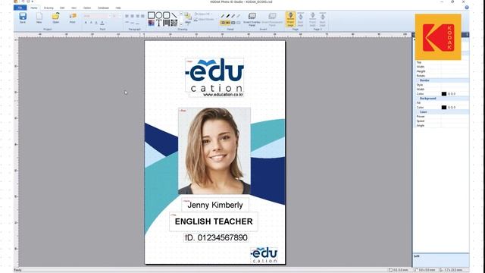Viewport: 485px width, 273px height.
Task: Switch to the Edit ribbon tab
Action: [62, 8]
